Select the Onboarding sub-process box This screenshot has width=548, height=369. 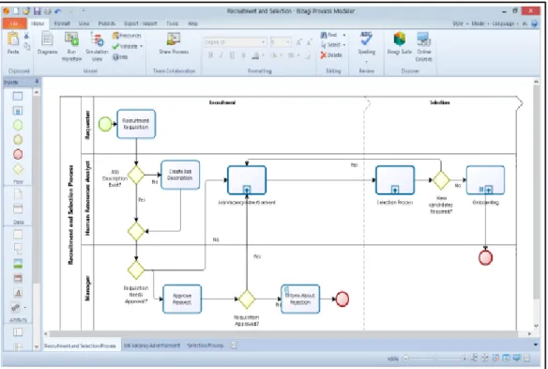tap(485, 180)
